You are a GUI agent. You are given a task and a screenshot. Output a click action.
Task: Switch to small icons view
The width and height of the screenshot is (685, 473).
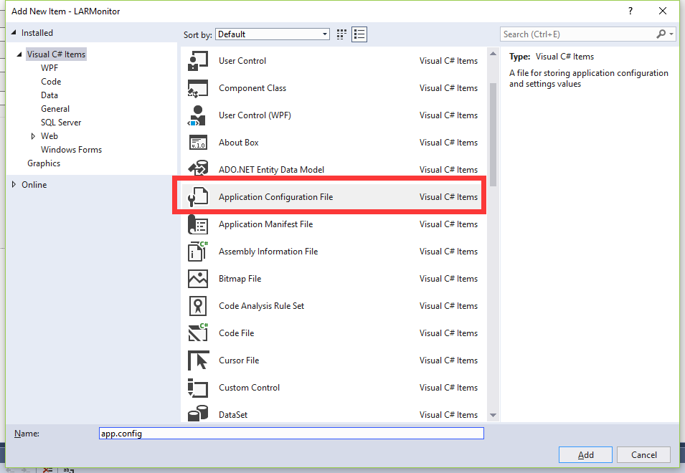(341, 34)
